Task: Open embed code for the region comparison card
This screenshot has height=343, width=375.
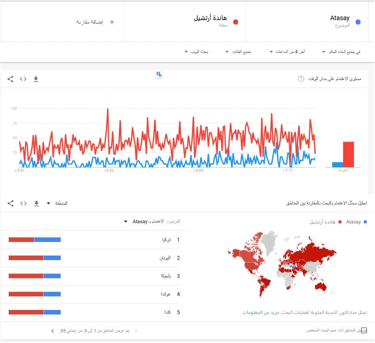Action: tap(23, 203)
